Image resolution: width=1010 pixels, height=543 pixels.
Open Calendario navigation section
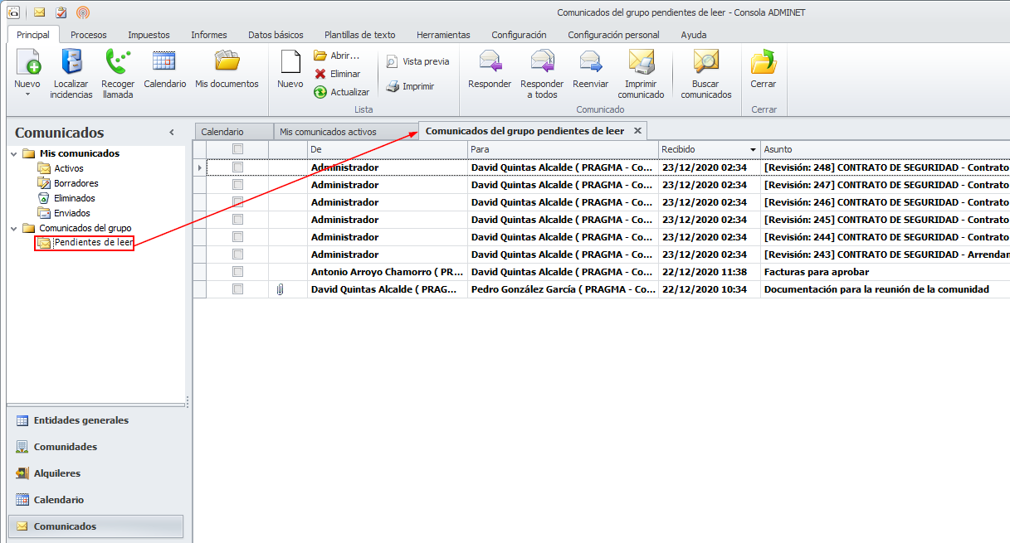tap(95, 500)
